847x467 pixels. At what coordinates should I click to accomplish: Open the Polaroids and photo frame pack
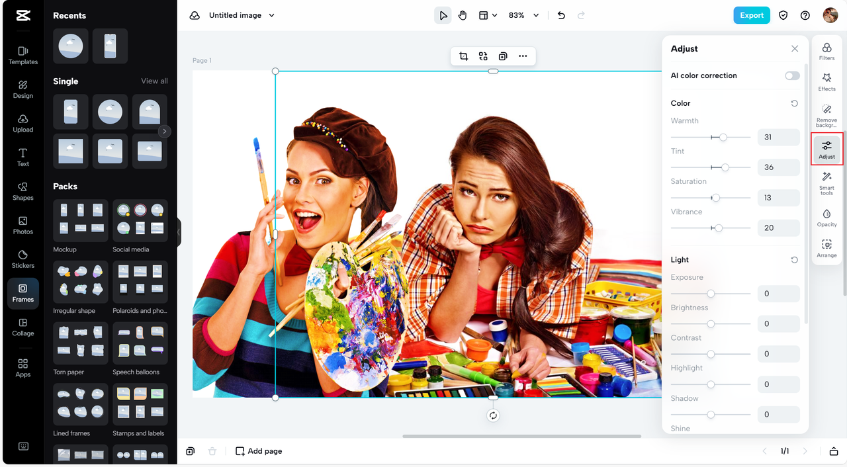tap(140, 282)
